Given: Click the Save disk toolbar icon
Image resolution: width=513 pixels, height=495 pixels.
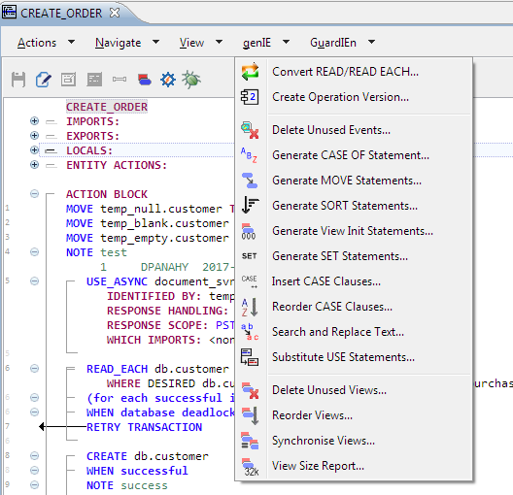Looking at the screenshot, I should click(x=18, y=80).
